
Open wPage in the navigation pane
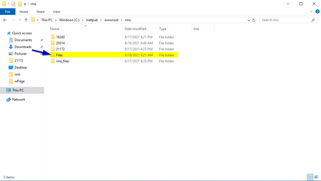(19, 81)
